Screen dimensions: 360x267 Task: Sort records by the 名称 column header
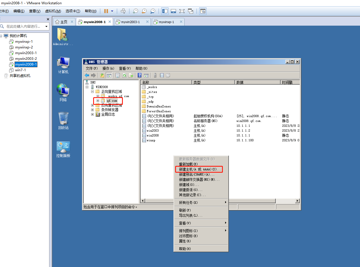click(x=166, y=82)
